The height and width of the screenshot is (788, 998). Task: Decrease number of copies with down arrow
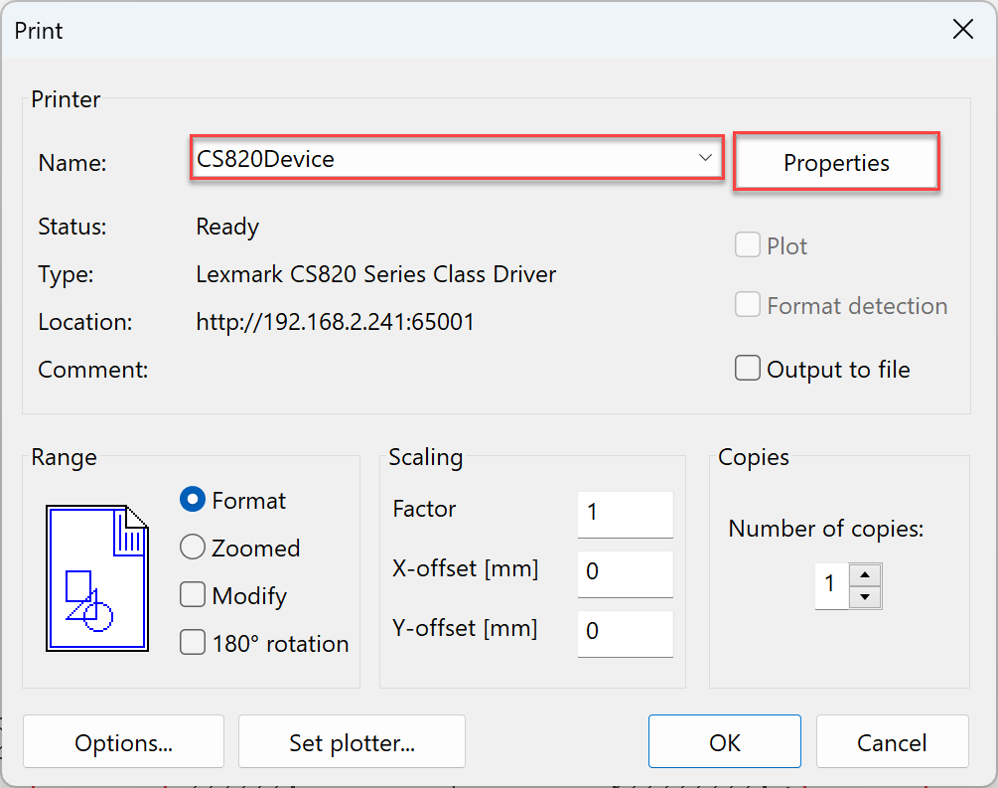pos(866,596)
